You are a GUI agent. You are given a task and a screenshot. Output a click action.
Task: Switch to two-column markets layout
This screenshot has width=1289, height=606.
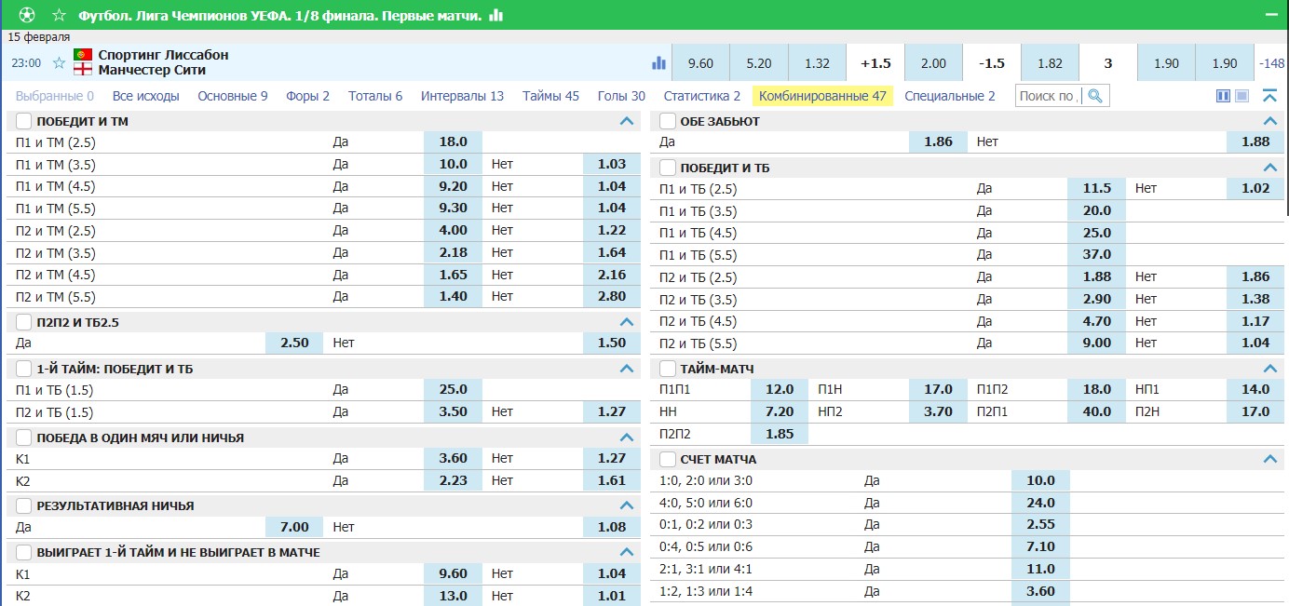point(1224,96)
